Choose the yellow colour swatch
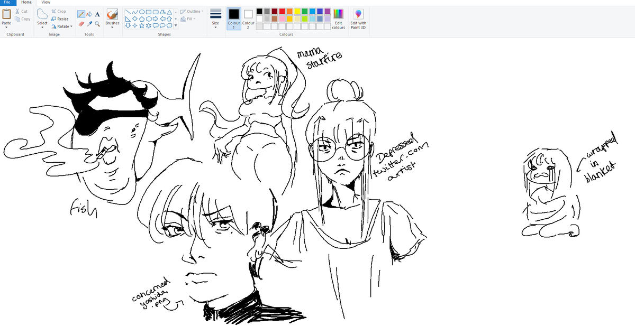The width and height of the screenshot is (635, 326). [x=297, y=11]
